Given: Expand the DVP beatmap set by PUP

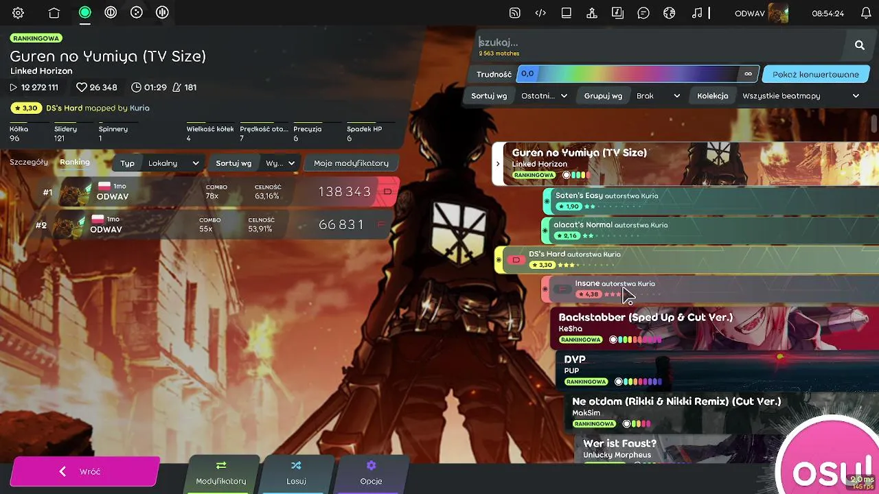Looking at the screenshot, I should tap(718, 370).
